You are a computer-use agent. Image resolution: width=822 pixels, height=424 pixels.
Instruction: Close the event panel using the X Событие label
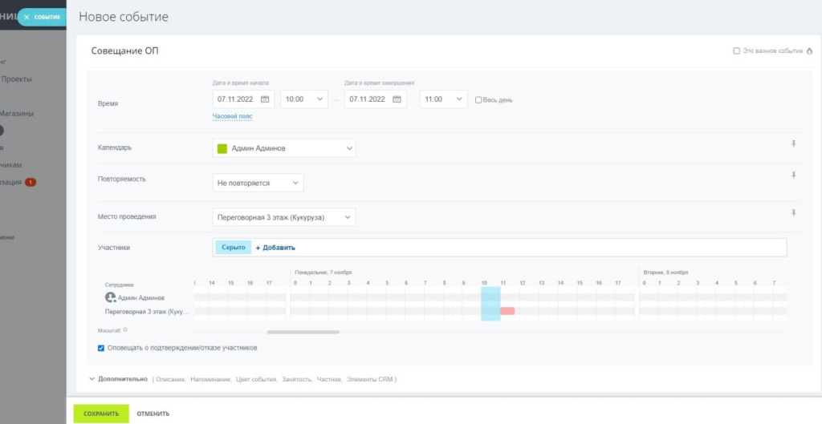click(x=39, y=17)
